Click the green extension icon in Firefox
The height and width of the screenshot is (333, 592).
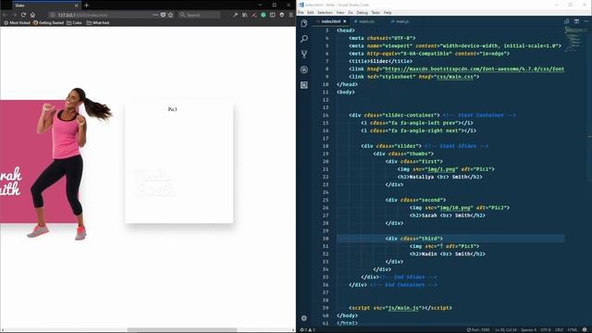coord(263,15)
